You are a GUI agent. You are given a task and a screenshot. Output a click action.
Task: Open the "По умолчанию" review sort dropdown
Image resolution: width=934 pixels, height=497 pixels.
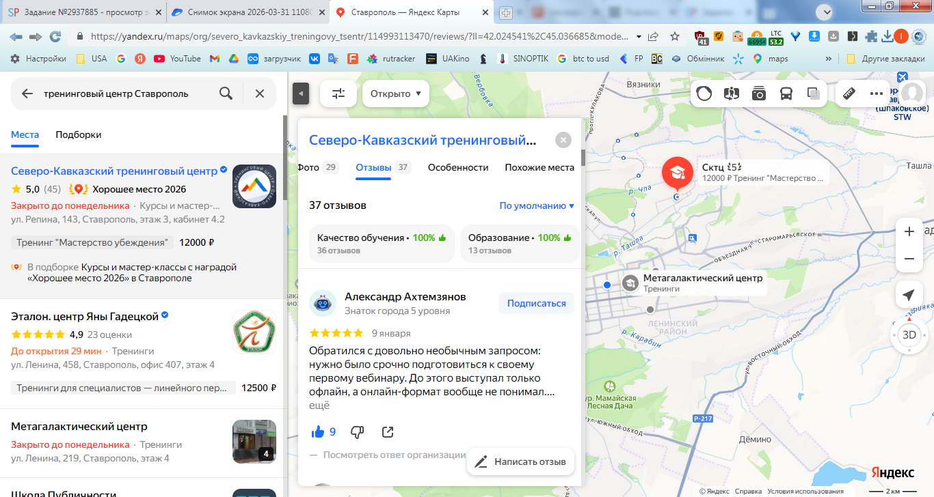[x=537, y=205]
